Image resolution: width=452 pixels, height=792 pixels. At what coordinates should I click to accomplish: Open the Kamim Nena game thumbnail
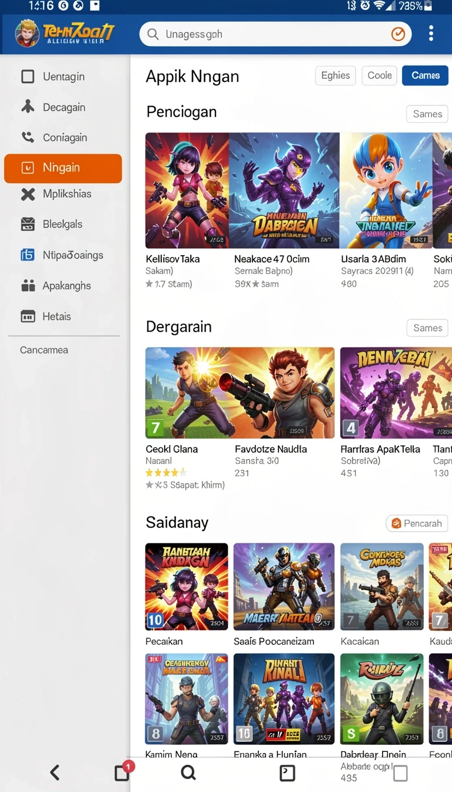click(187, 699)
